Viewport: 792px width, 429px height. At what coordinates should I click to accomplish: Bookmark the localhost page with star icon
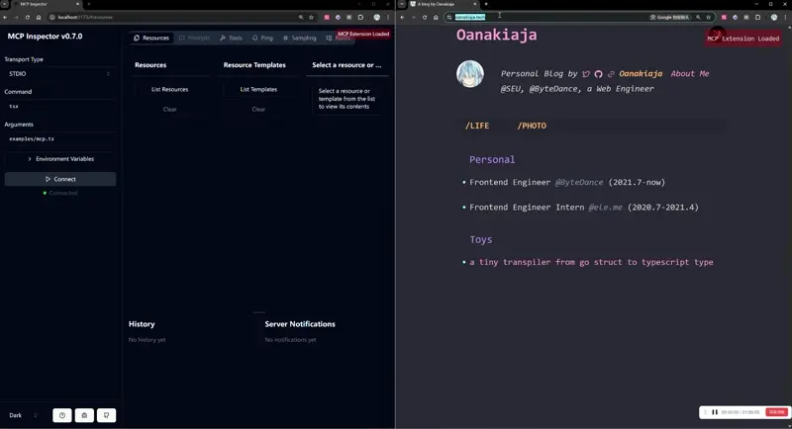(x=311, y=17)
